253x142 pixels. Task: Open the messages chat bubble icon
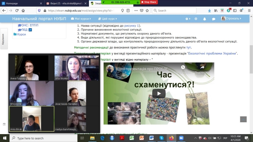[213, 19]
